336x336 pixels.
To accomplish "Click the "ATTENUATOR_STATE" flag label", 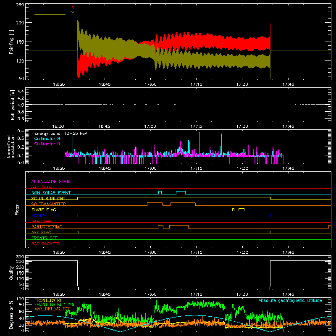I will 51,181.
